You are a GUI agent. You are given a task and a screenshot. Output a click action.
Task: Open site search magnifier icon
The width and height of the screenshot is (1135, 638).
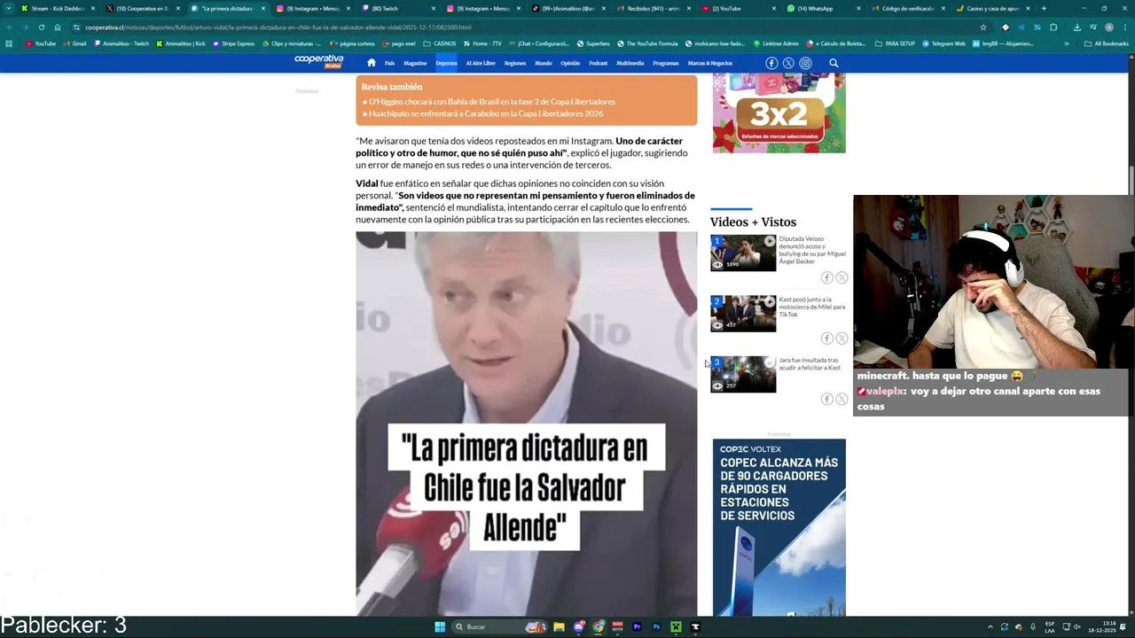834,63
